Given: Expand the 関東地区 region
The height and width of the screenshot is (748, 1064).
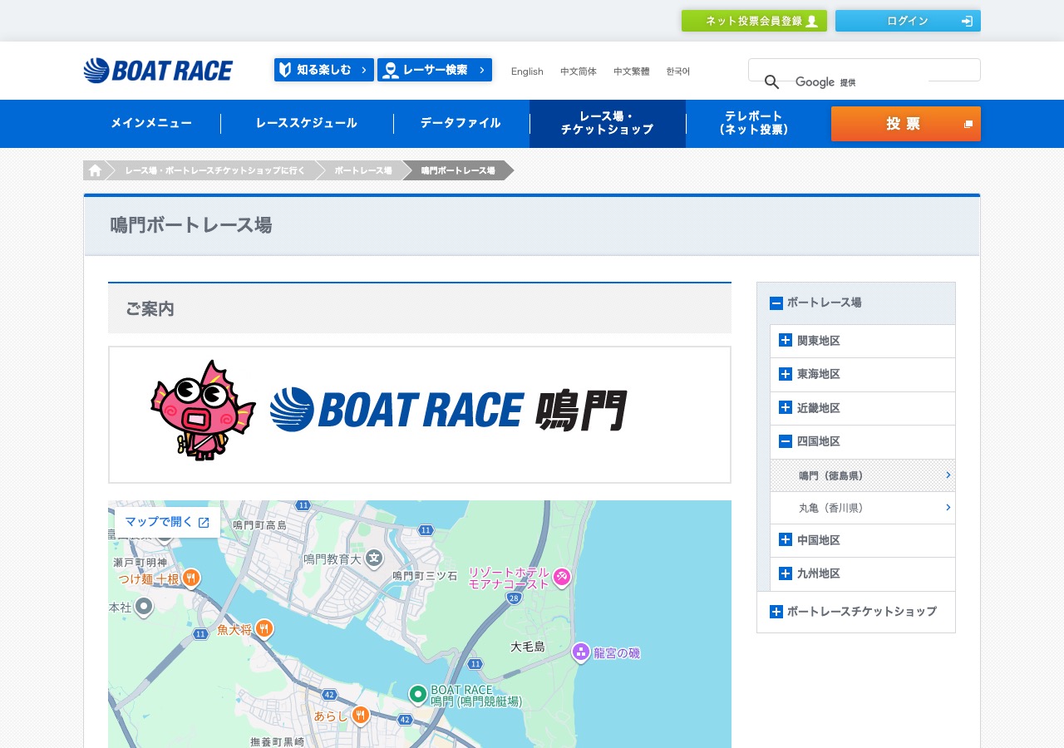Looking at the screenshot, I should click(x=786, y=340).
